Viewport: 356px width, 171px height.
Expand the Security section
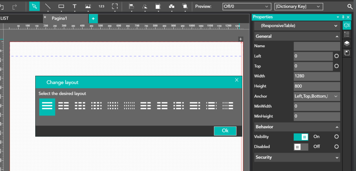click(297, 157)
